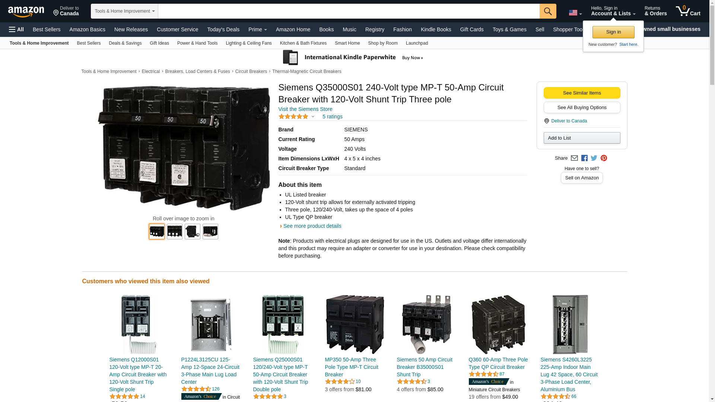Click inside the search text field
Image resolution: width=715 pixels, height=402 pixels.
pyautogui.click(x=348, y=11)
